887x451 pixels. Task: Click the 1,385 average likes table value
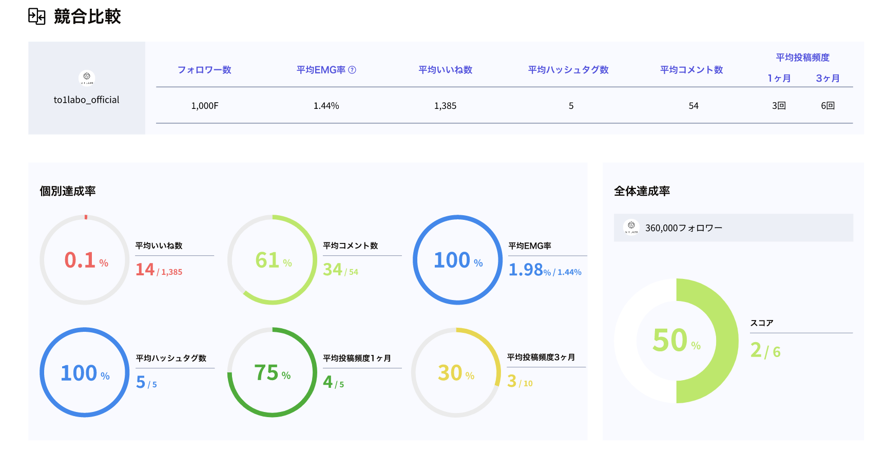[x=445, y=106]
